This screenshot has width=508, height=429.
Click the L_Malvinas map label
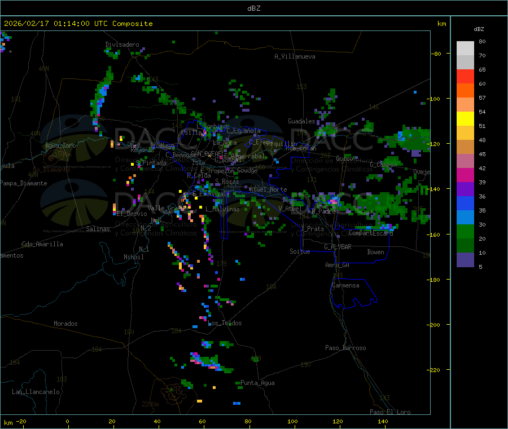coord(222,209)
